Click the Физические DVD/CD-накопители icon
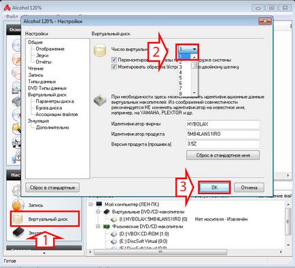295x268 pixels. coord(107,227)
